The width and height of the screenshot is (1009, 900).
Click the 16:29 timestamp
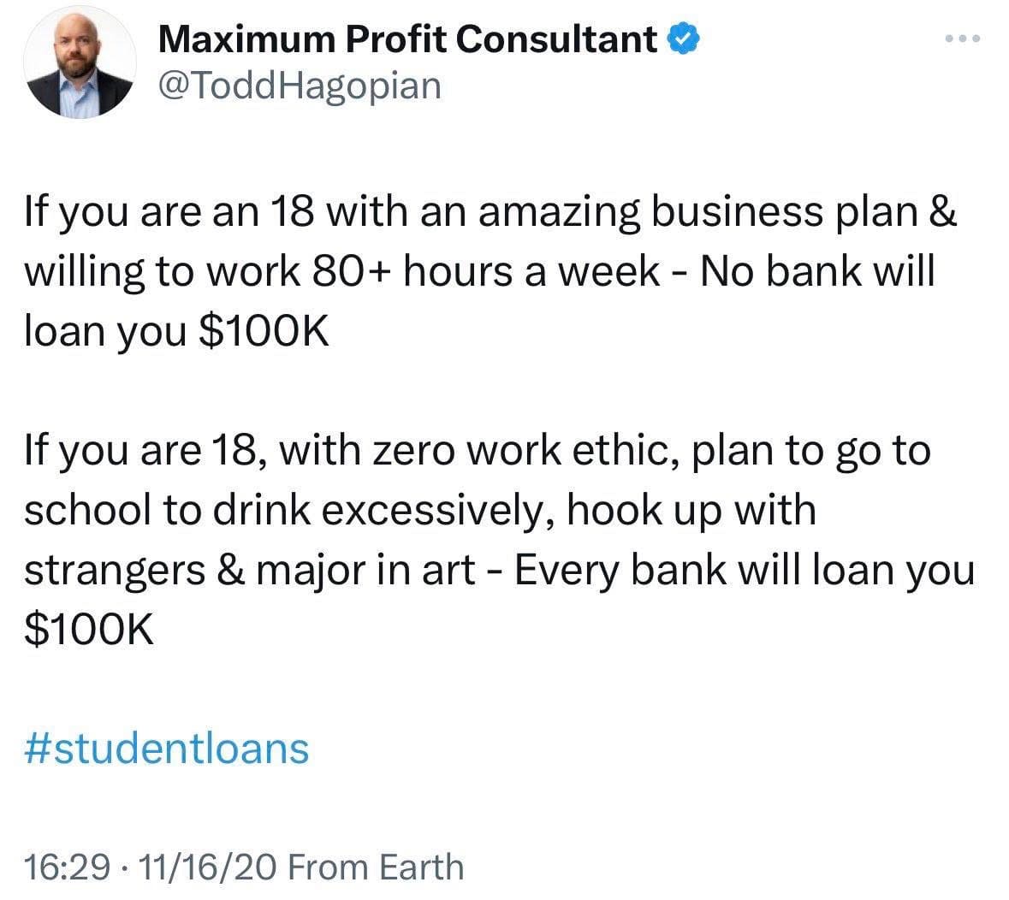click(67, 867)
